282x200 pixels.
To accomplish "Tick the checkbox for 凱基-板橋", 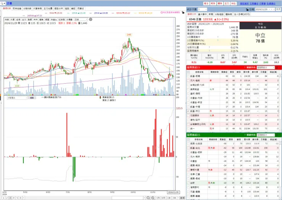I will [x=188, y=76].
